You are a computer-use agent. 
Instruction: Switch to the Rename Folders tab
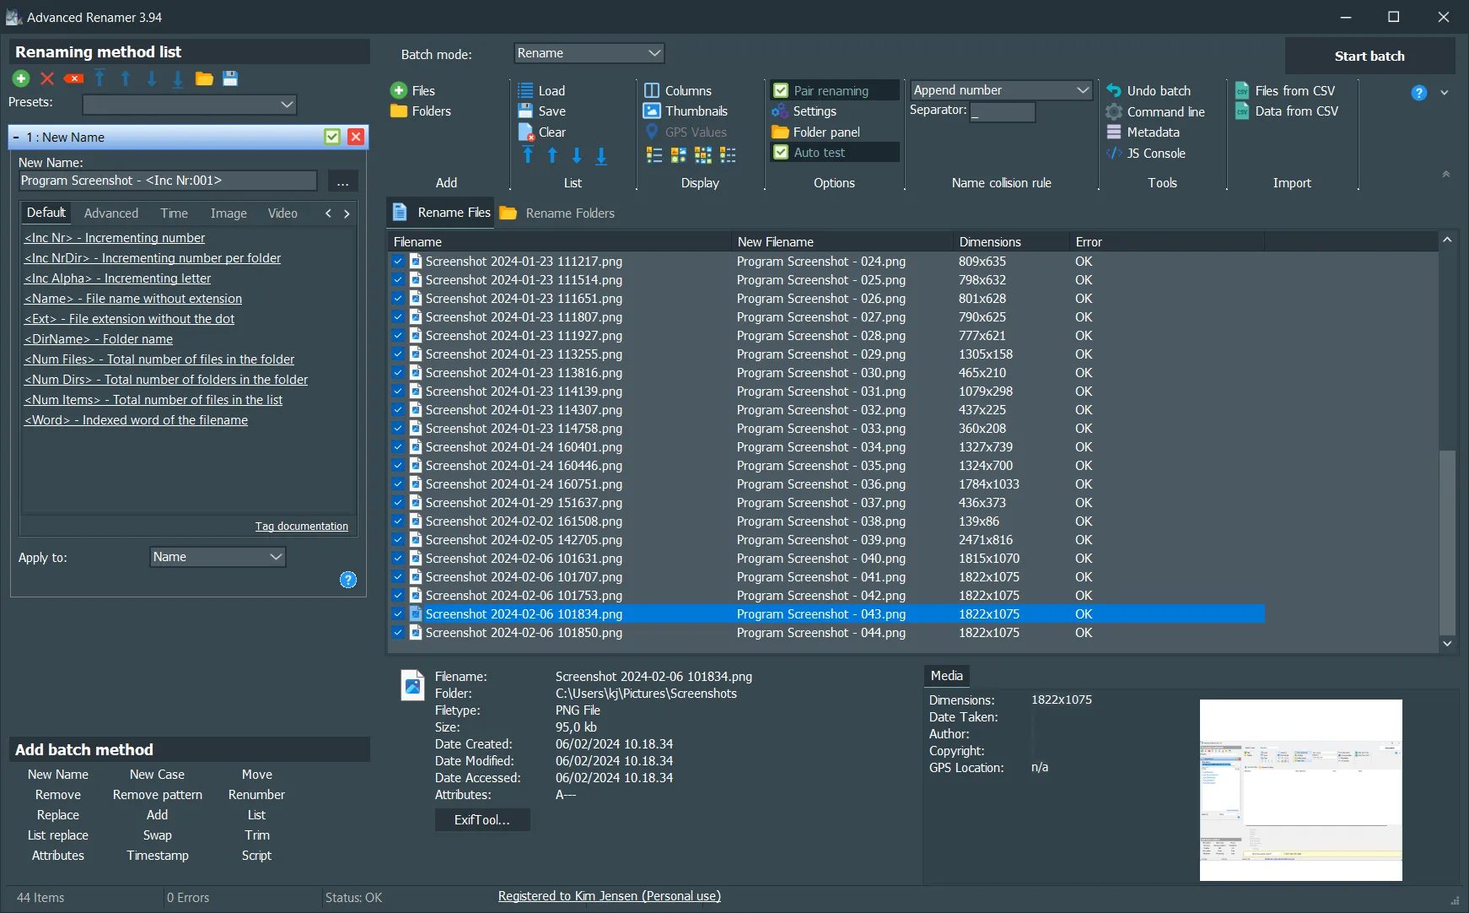[568, 213]
